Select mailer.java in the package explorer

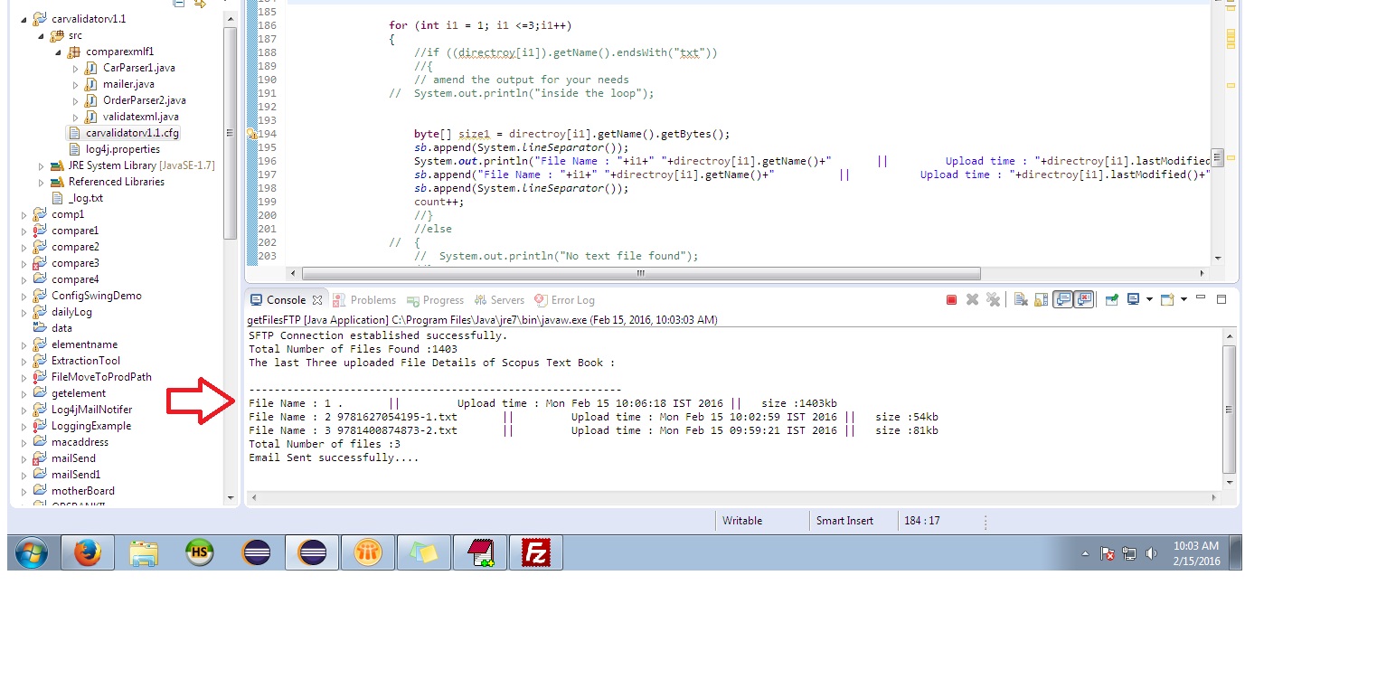point(128,84)
